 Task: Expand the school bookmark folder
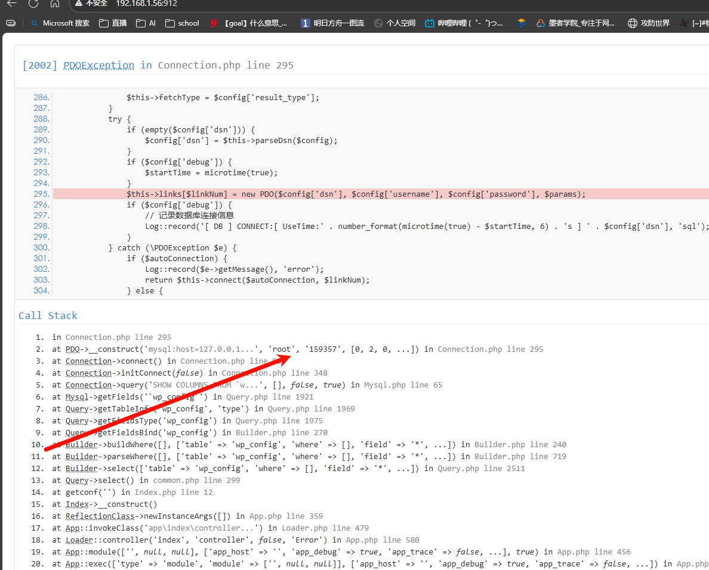pos(182,23)
